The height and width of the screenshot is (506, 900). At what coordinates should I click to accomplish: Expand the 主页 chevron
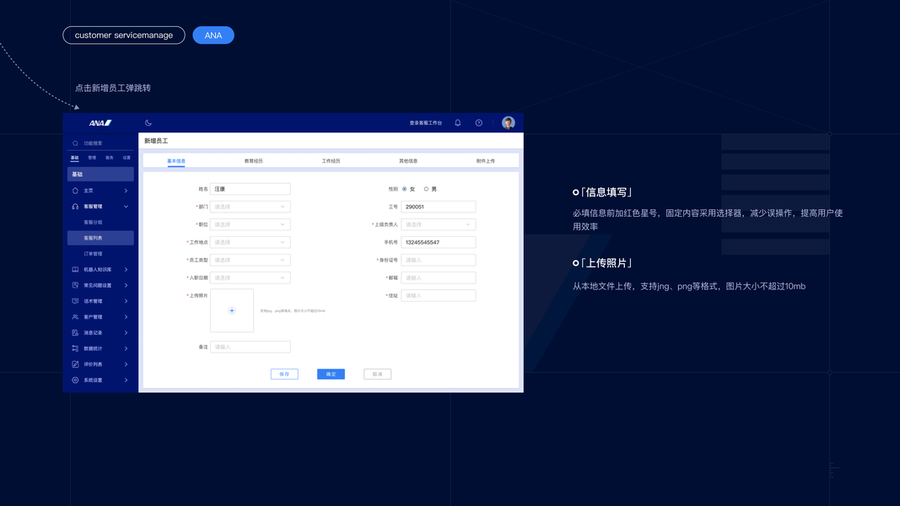(x=126, y=191)
